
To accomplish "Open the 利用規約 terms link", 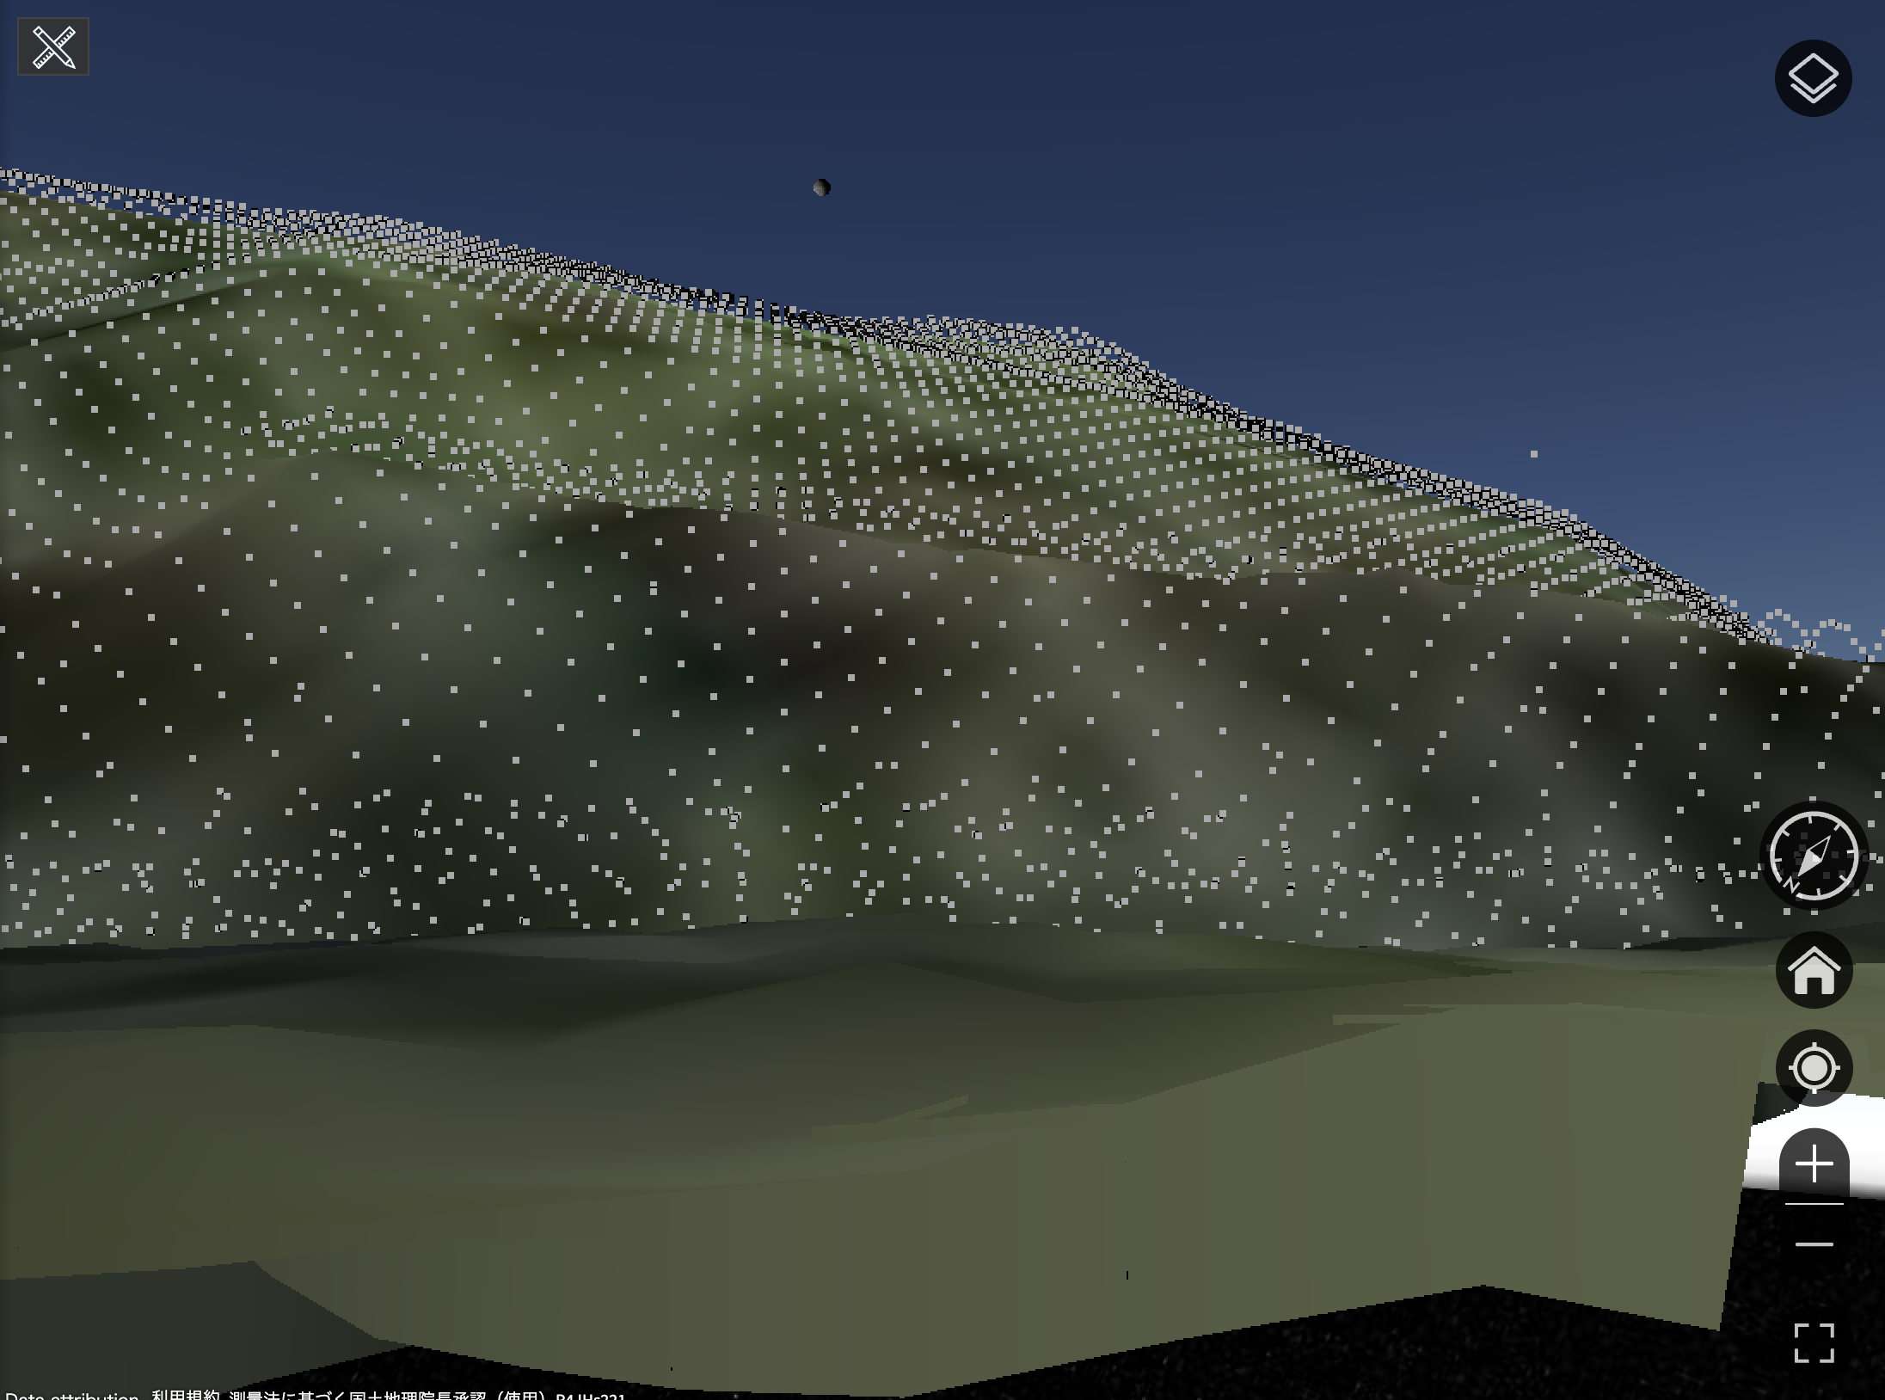I will click(x=186, y=1396).
